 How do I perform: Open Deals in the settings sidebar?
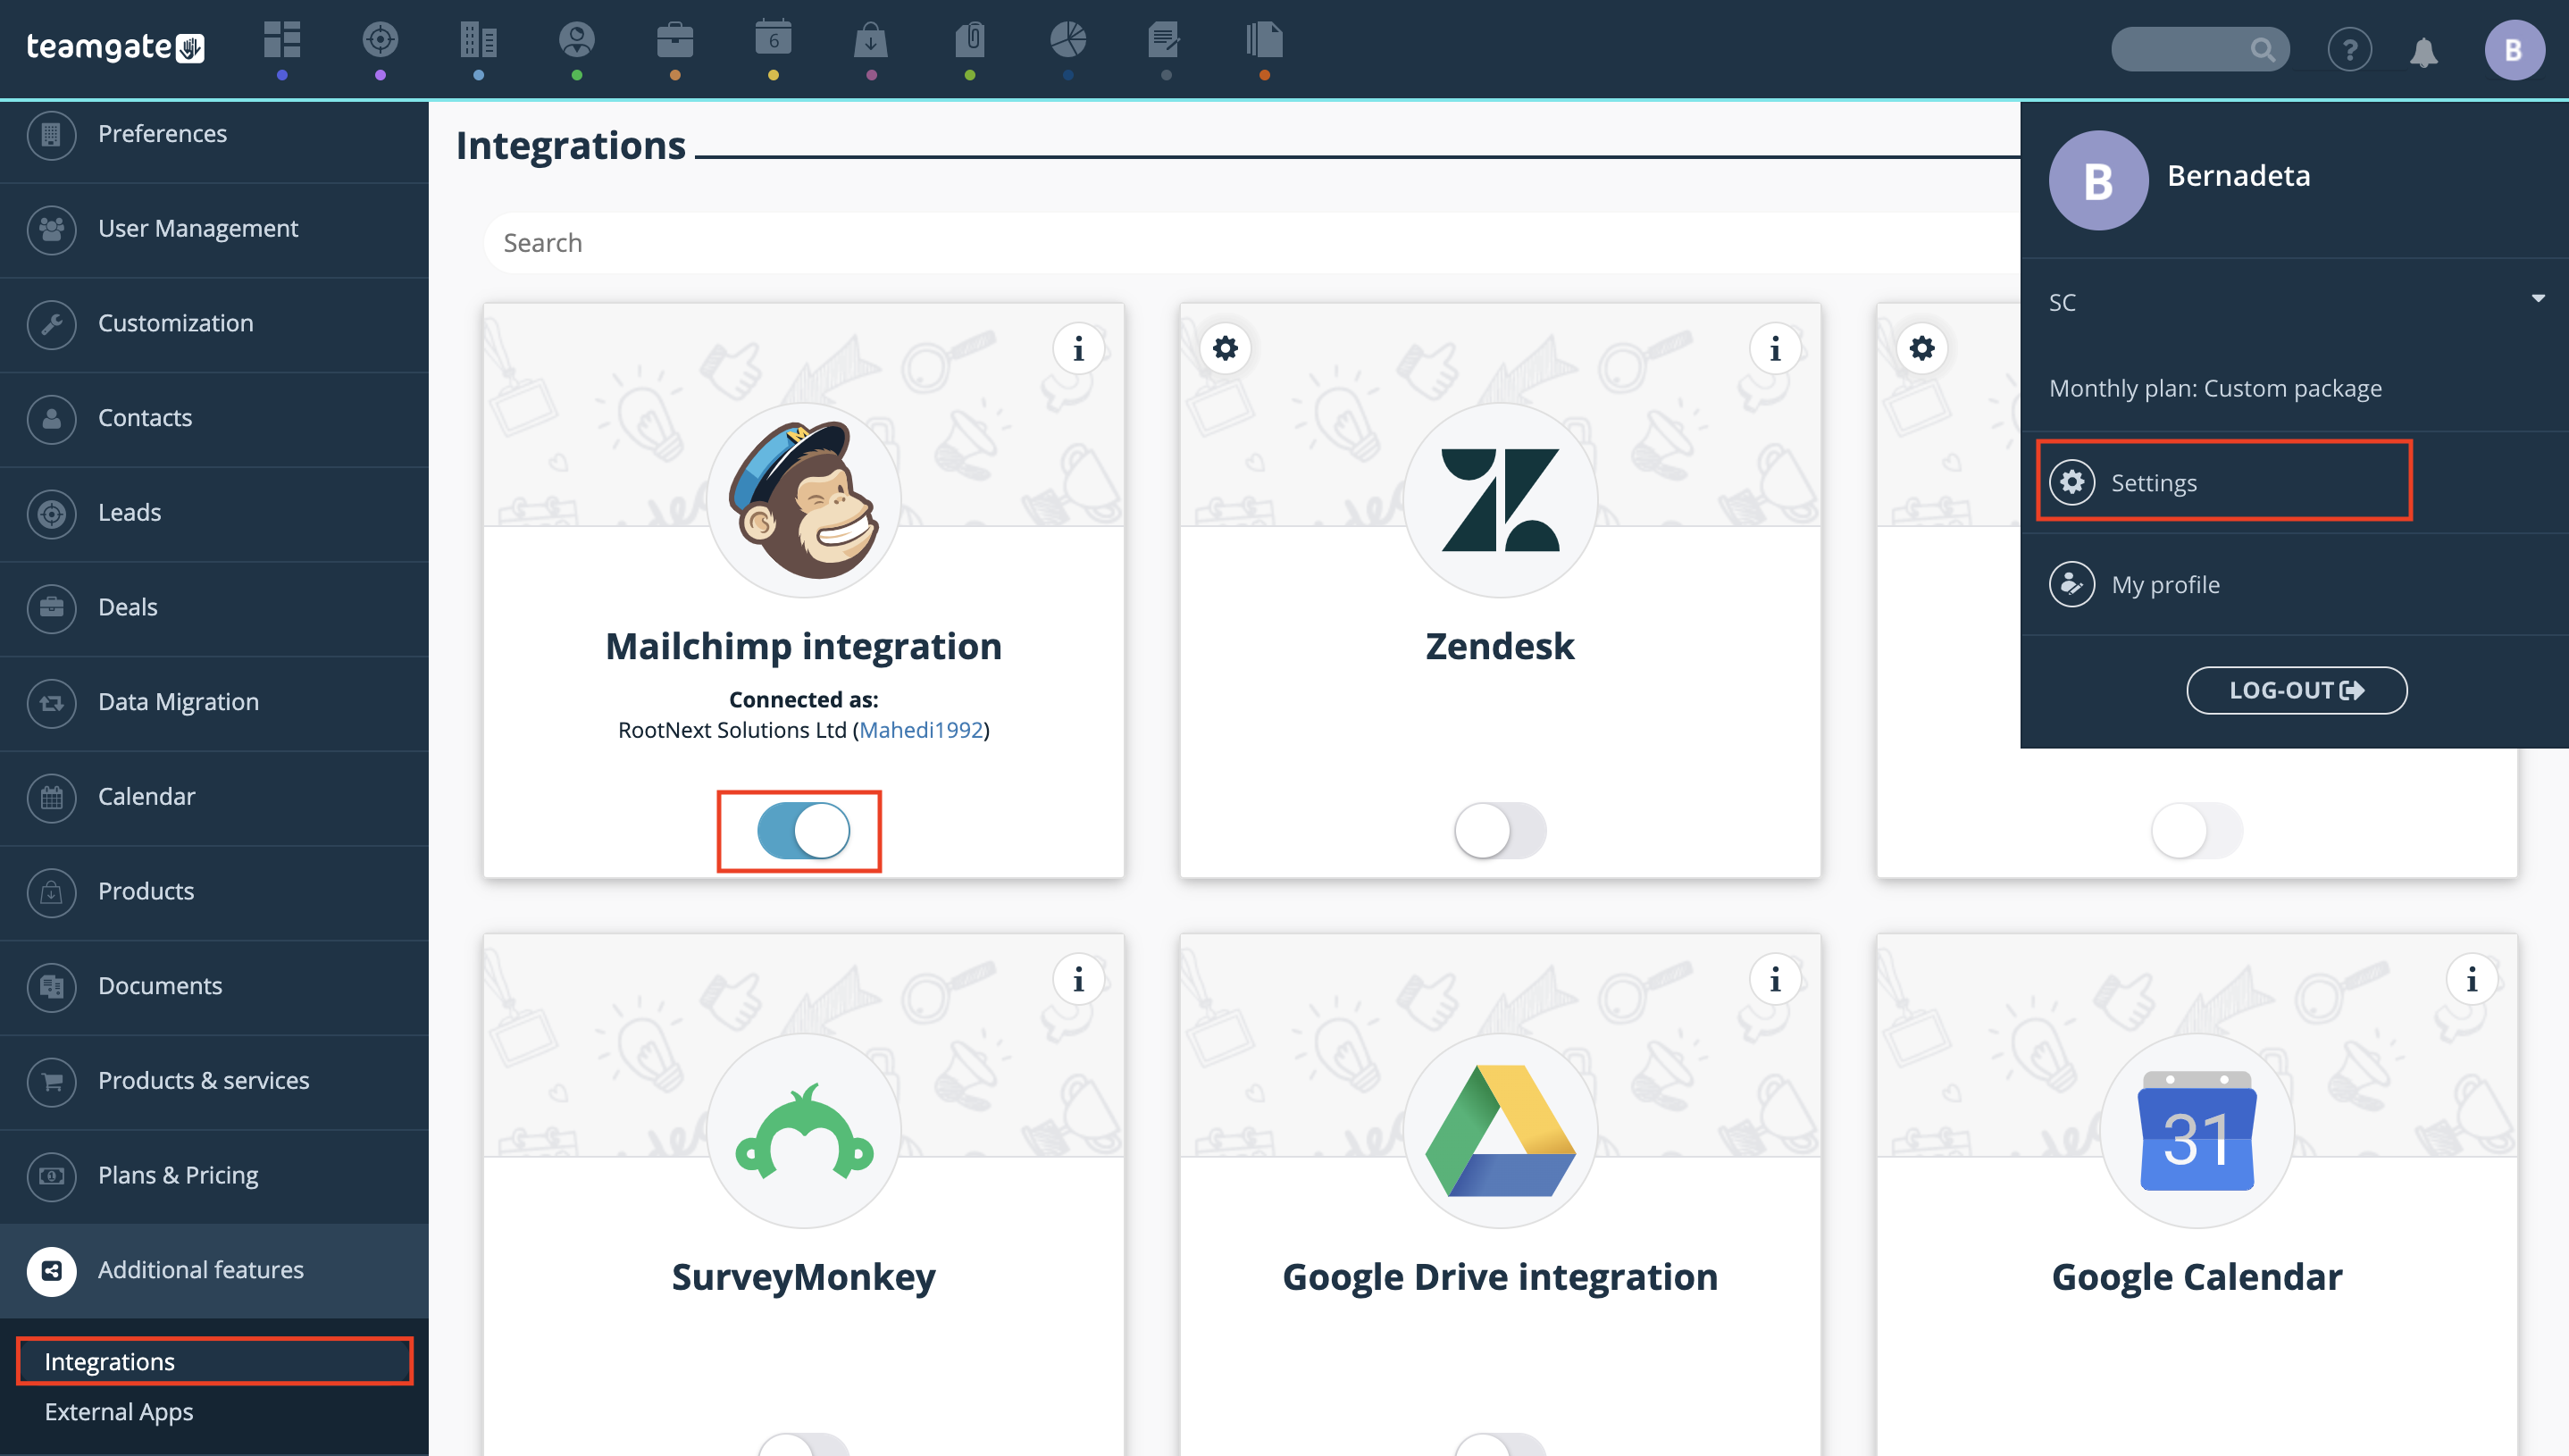214,608
